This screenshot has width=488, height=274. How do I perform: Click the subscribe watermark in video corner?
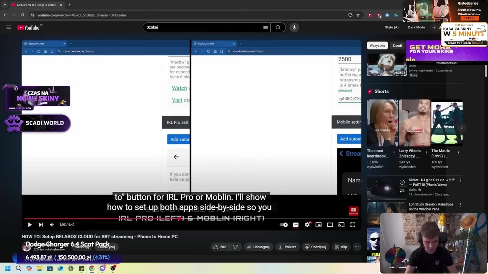(353, 211)
